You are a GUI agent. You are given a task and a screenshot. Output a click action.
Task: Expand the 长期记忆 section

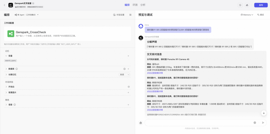click(x=6, y=75)
